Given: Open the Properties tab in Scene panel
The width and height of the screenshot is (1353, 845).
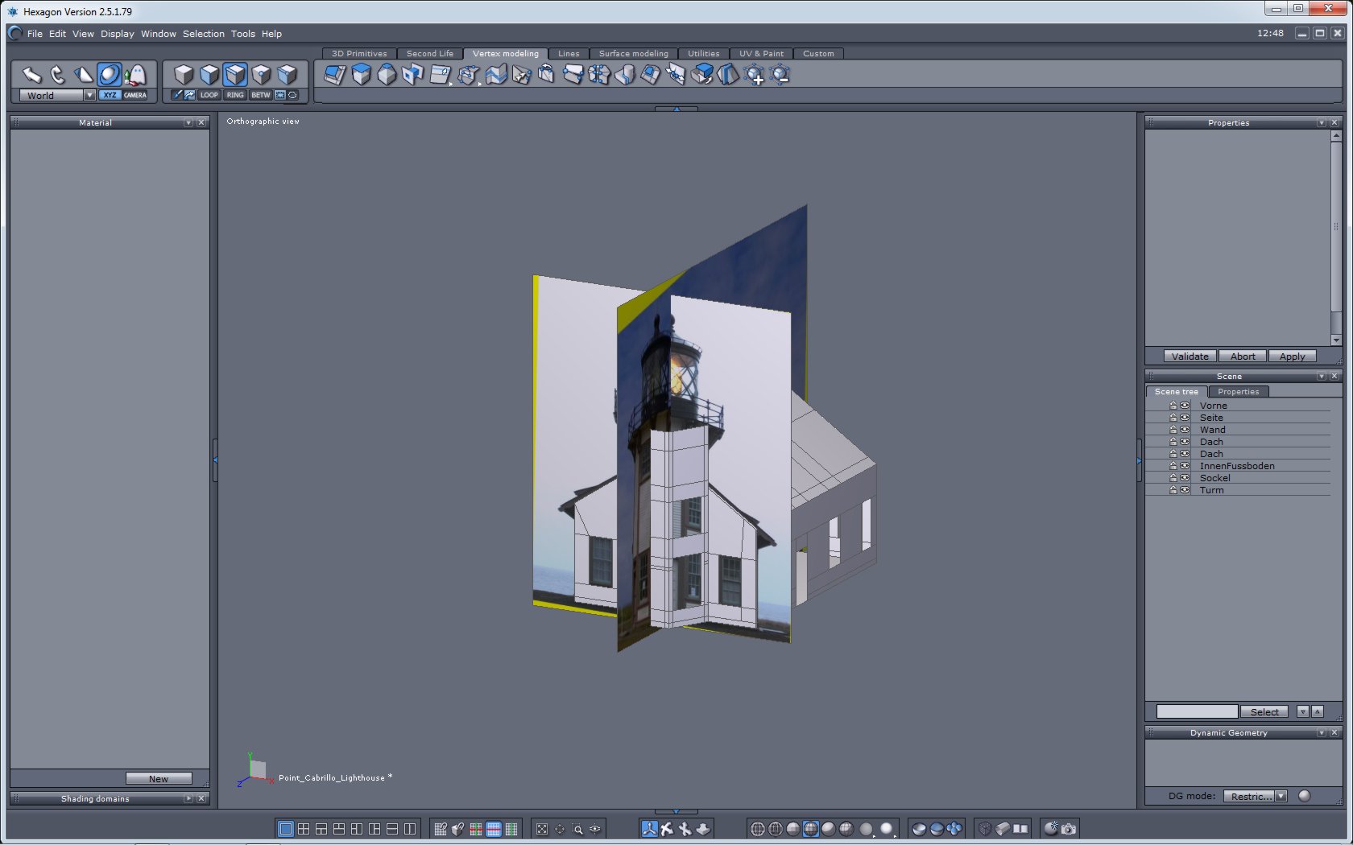Looking at the screenshot, I should [1239, 392].
